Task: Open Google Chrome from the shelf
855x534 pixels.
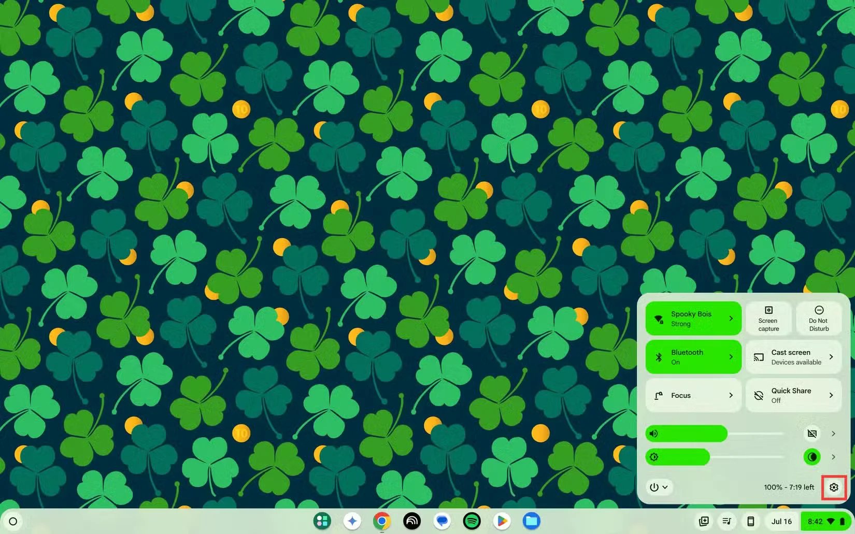Action: click(382, 521)
